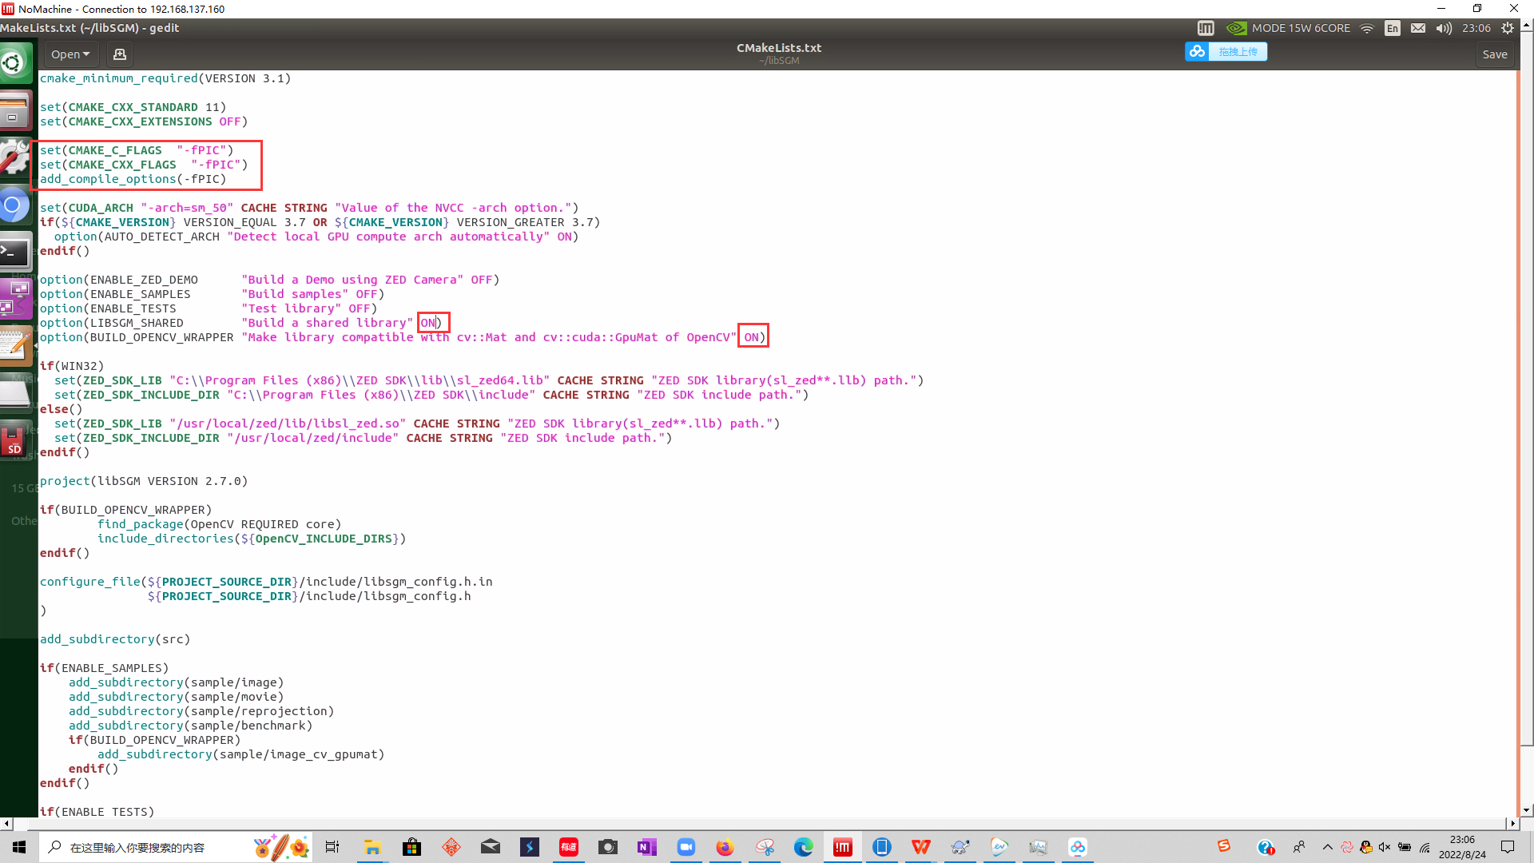Open the Wi-Fi network indicator menu
Viewport: 1534px width, 863px height.
tap(1367, 28)
